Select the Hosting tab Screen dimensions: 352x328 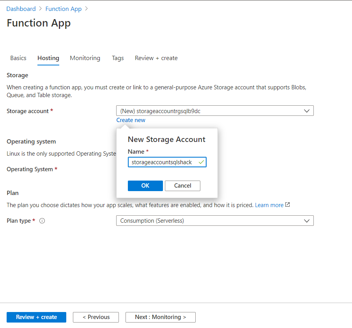[48, 58]
